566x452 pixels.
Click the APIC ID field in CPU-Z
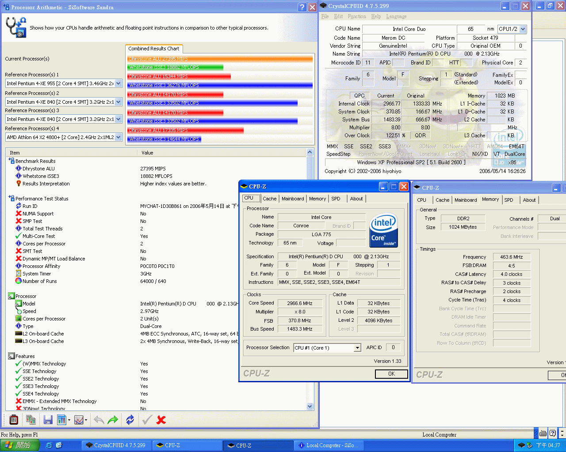pos(393,347)
